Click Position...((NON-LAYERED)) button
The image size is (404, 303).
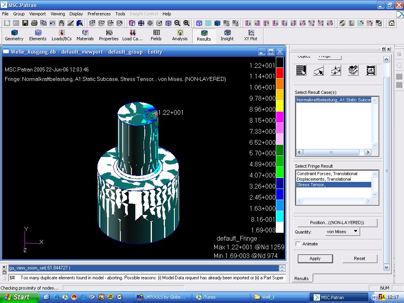tap(337, 223)
